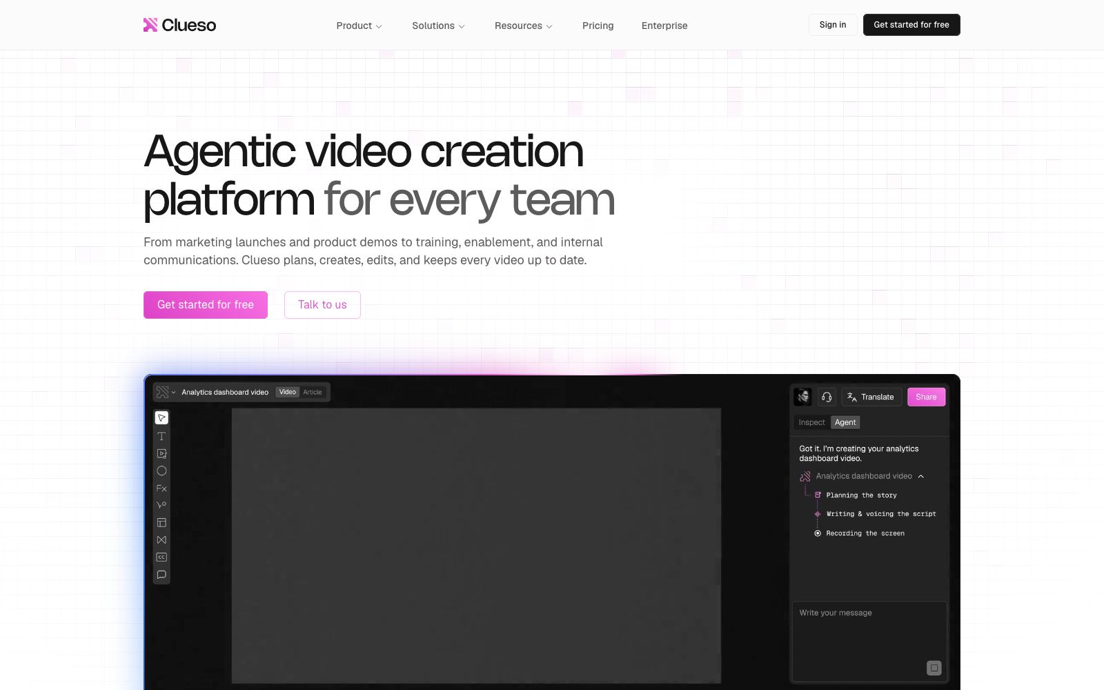Open the CC captions tool
The image size is (1104, 690).
[x=161, y=557]
